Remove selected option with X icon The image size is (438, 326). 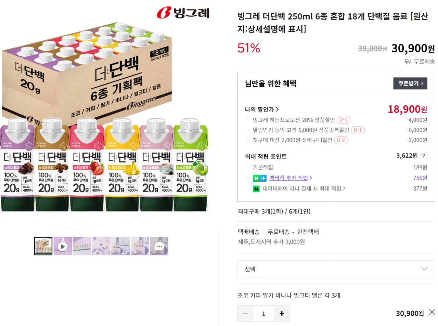coord(432,312)
